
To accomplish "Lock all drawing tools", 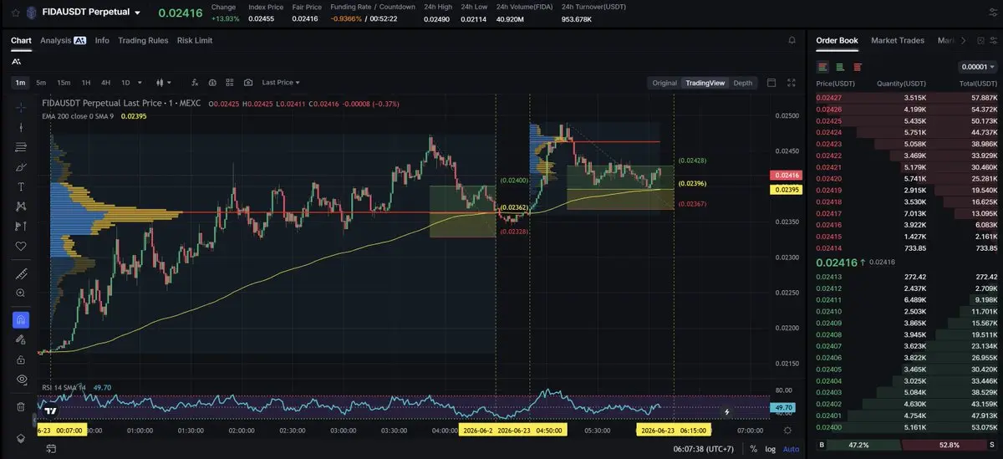I will 21,360.
